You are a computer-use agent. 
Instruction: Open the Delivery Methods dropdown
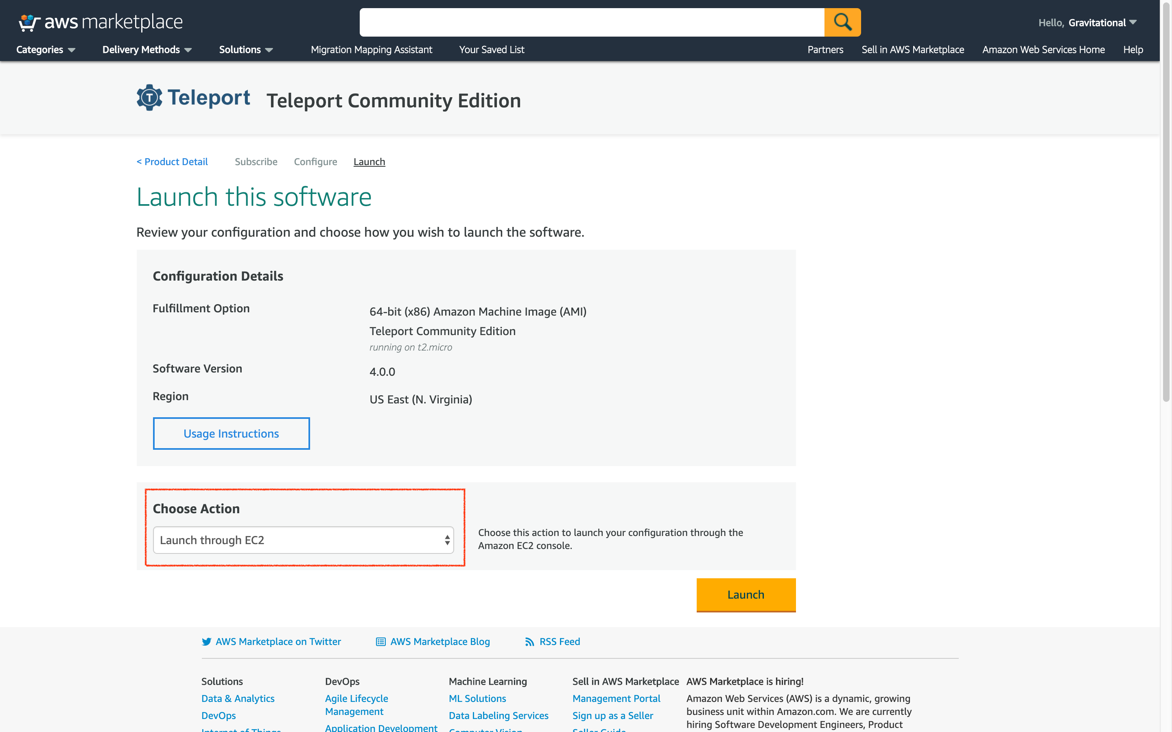click(147, 49)
